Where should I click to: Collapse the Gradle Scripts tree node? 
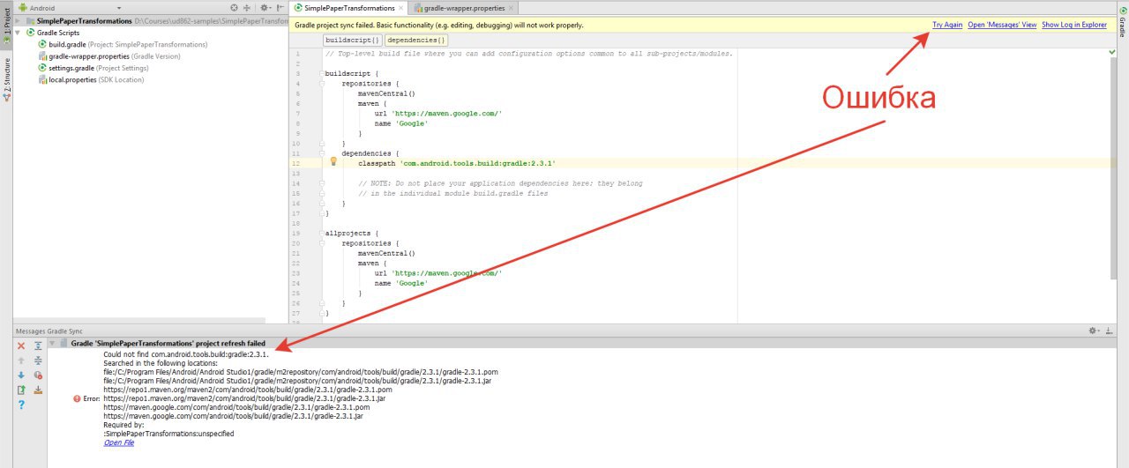point(19,33)
